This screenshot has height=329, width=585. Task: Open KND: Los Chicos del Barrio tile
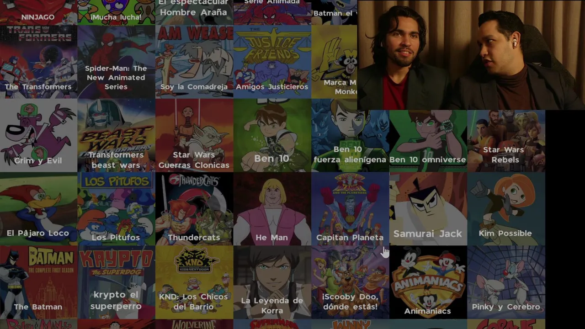point(194,282)
